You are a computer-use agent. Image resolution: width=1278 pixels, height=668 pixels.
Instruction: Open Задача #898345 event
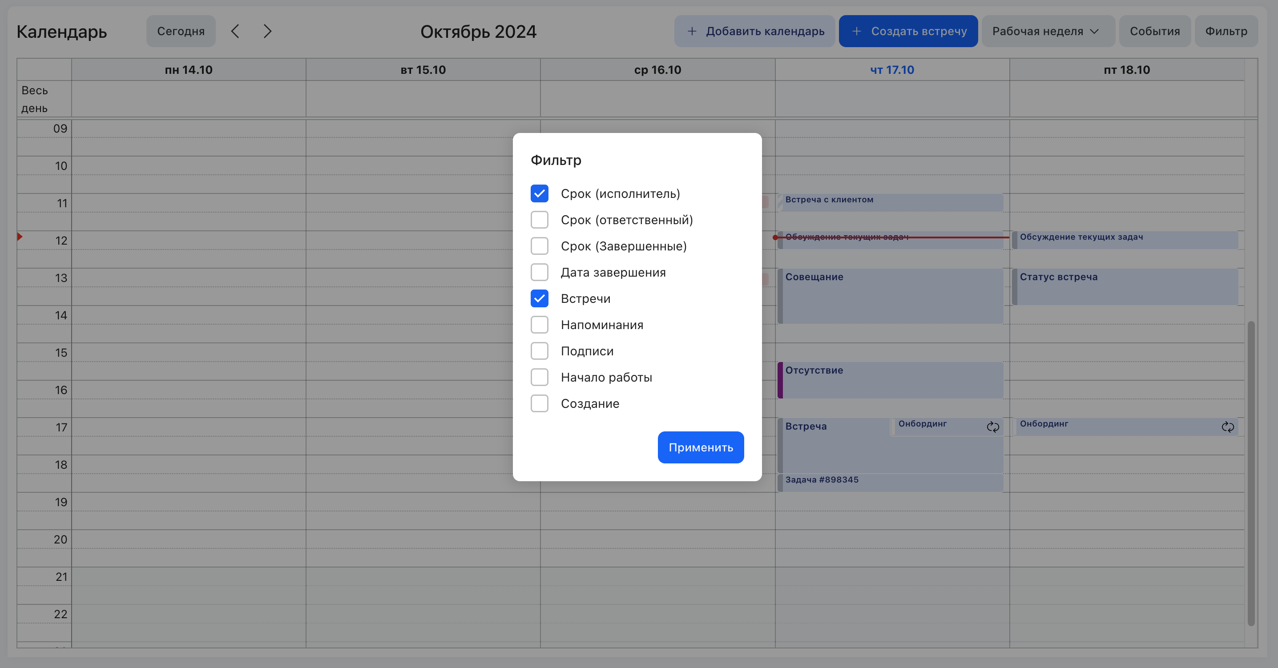890,483
